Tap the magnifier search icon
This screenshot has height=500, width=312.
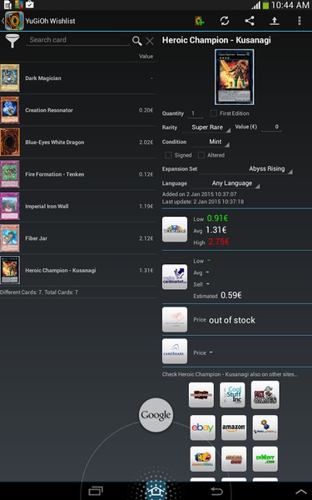(137, 41)
